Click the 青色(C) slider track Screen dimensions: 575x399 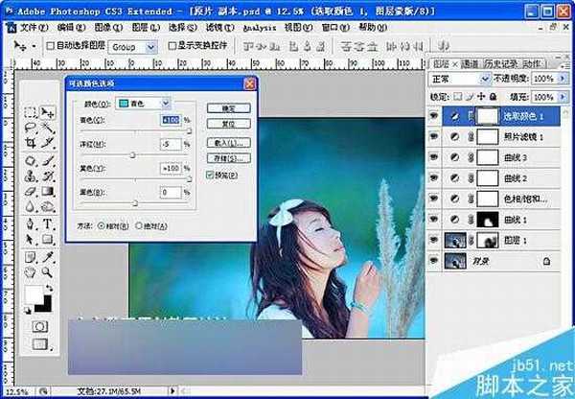click(x=136, y=131)
